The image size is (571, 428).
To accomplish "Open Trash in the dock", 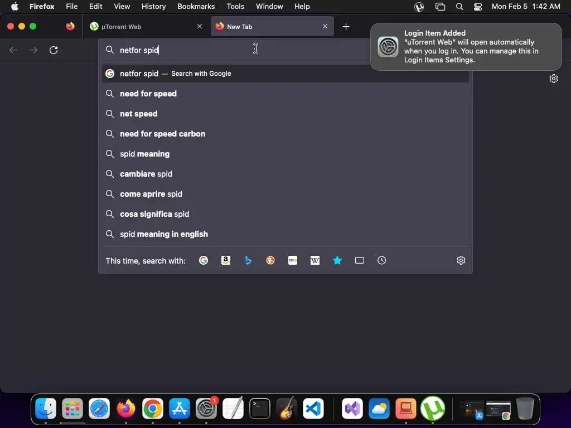I will 525,408.
